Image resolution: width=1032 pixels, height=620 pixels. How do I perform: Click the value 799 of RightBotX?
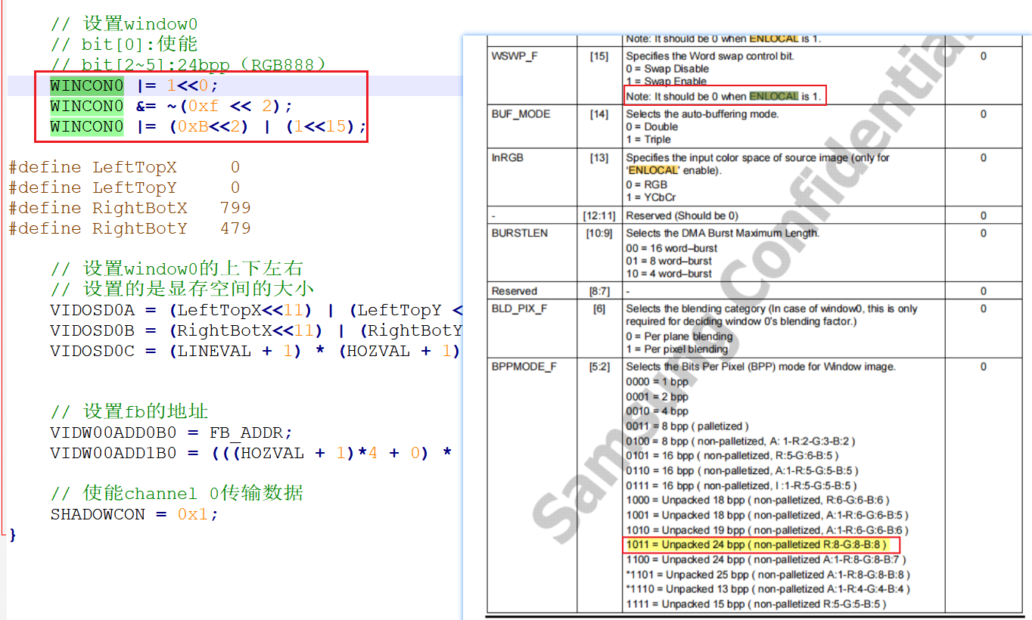pos(235,208)
